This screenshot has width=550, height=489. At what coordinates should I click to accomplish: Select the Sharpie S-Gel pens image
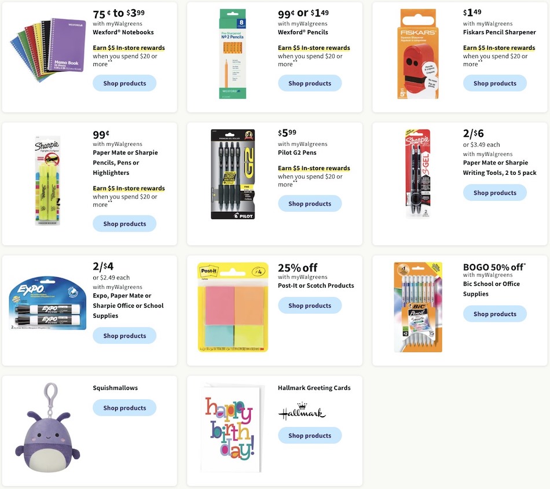(x=418, y=174)
